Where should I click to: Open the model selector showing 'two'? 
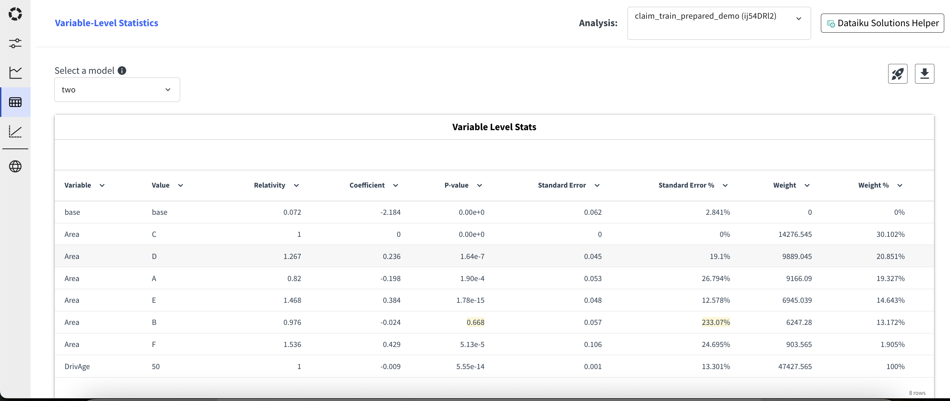(117, 89)
